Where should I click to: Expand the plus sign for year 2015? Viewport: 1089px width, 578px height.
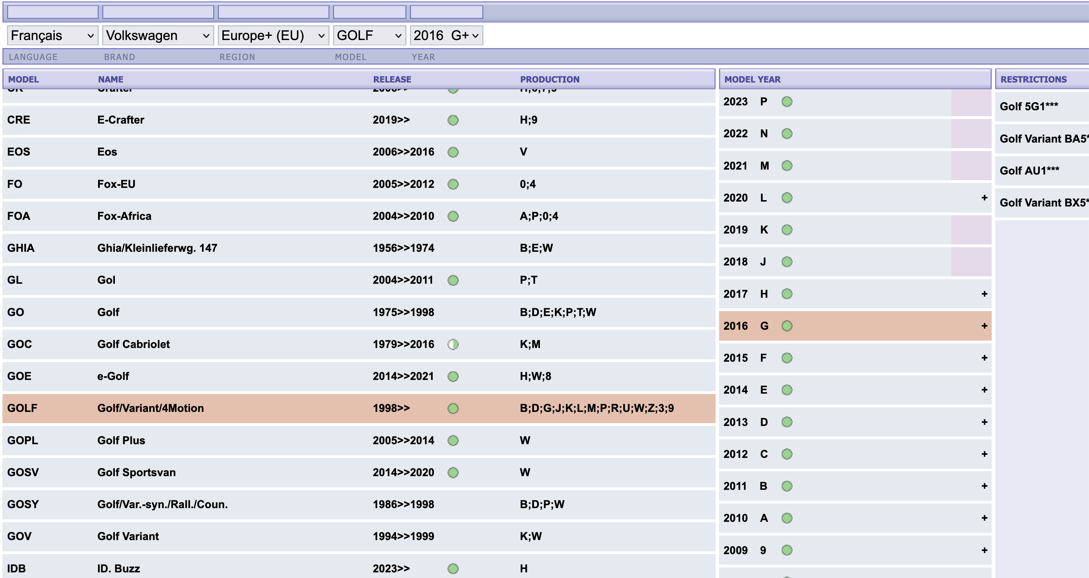click(985, 358)
